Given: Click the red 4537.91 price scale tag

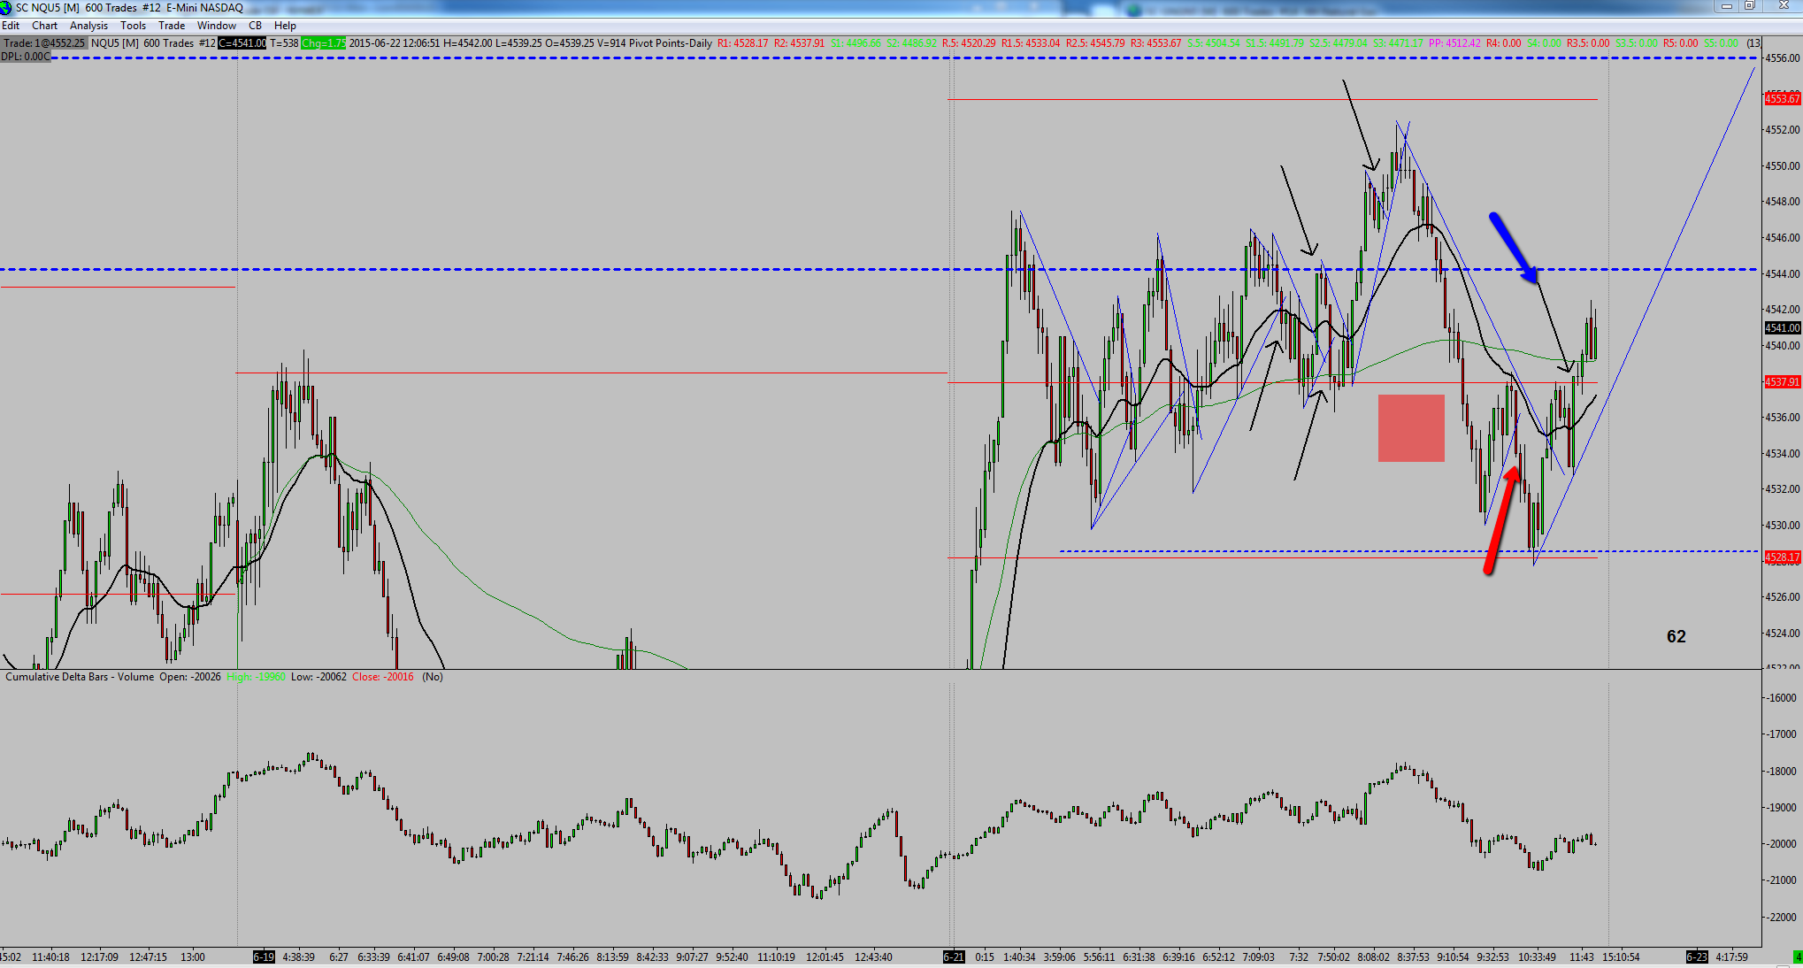Looking at the screenshot, I should [1783, 382].
